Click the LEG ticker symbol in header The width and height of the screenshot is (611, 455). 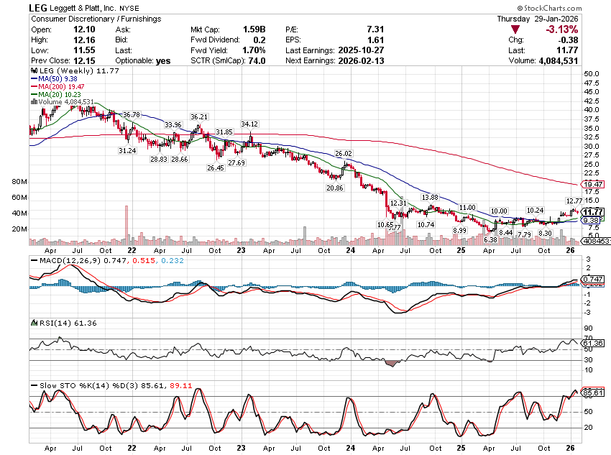coord(40,7)
